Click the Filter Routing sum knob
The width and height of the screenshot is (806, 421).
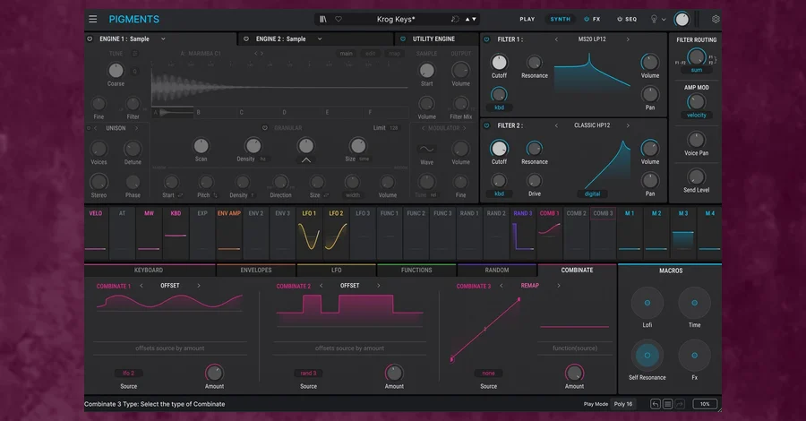(x=697, y=56)
